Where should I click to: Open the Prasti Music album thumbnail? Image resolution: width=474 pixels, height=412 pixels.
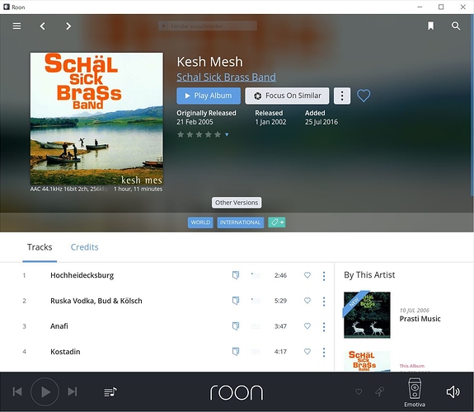(367, 315)
